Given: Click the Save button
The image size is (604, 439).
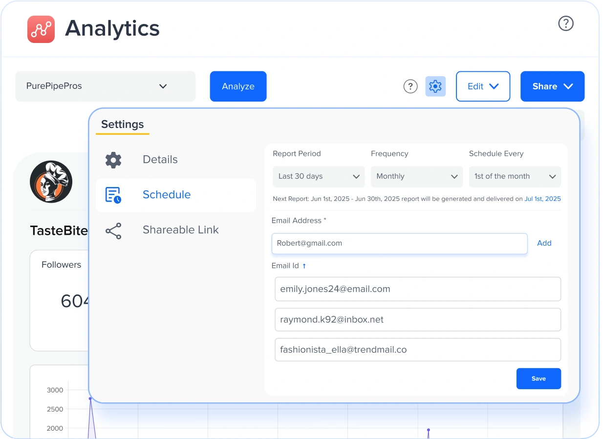Looking at the screenshot, I should 539,378.
